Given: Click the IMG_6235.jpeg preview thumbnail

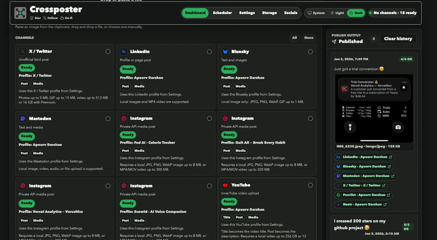Looking at the screenshot, I should [374, 108].
